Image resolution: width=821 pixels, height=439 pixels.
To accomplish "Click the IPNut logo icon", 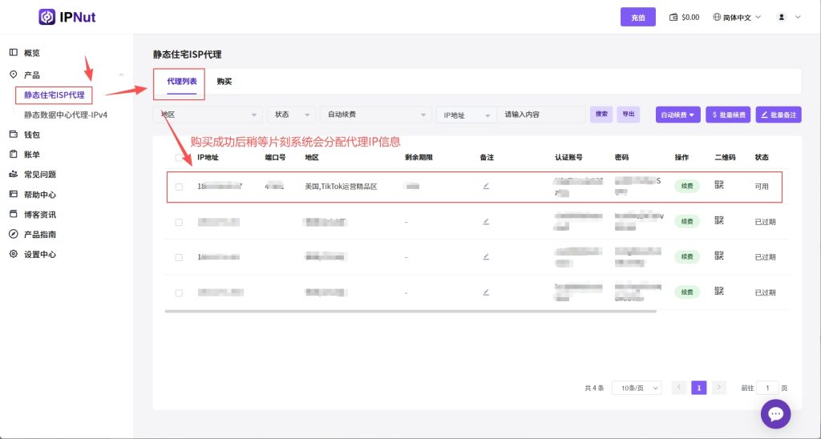I will (48, 17).
